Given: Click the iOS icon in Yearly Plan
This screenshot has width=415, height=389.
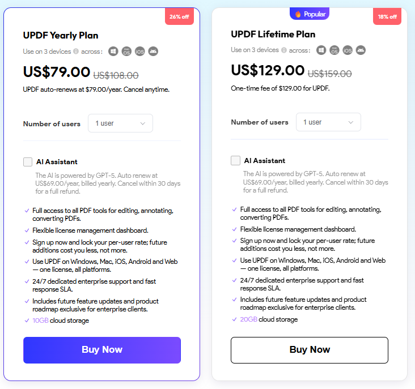Looking at the screenshot, I should pyautogui.click(x=139, y=52).
